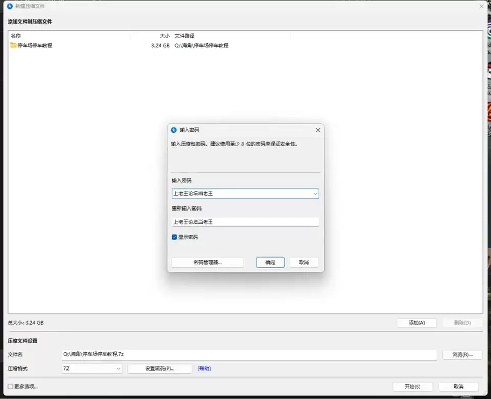Expand the 输入密码 combo box arrow
The width and height of the screenshot is (491, 399).
coord(315,194)
